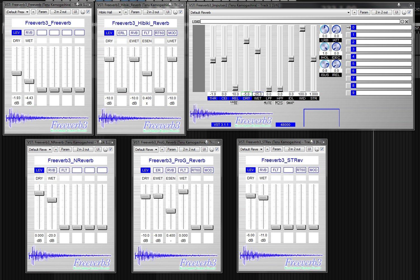Screen dimensions: 420x280
Task: Click the wet/dry mix knob in Freeverb3_Freeverb window
Action: (83, 12)
